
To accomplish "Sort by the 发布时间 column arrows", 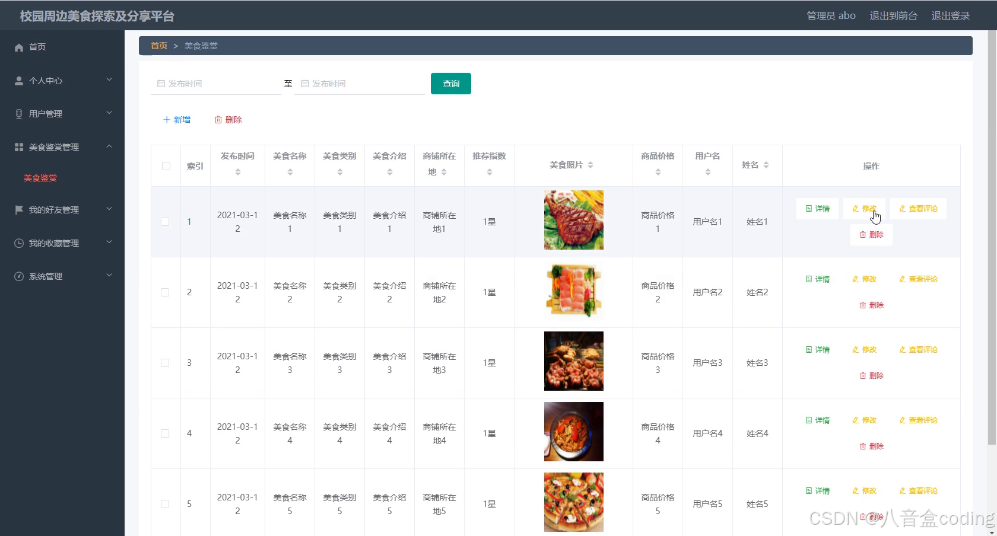I will click(x=238, y=172).
